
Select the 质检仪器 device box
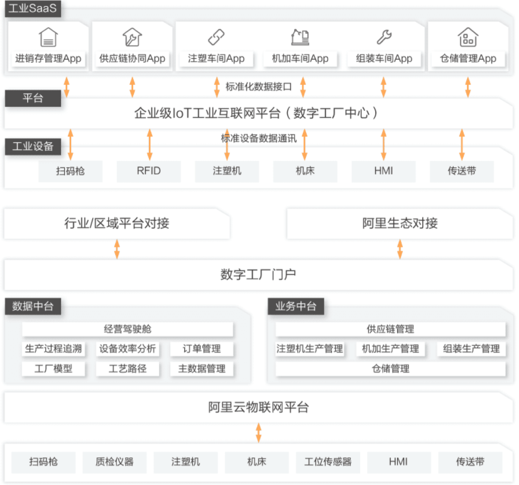tap(114, 462)
